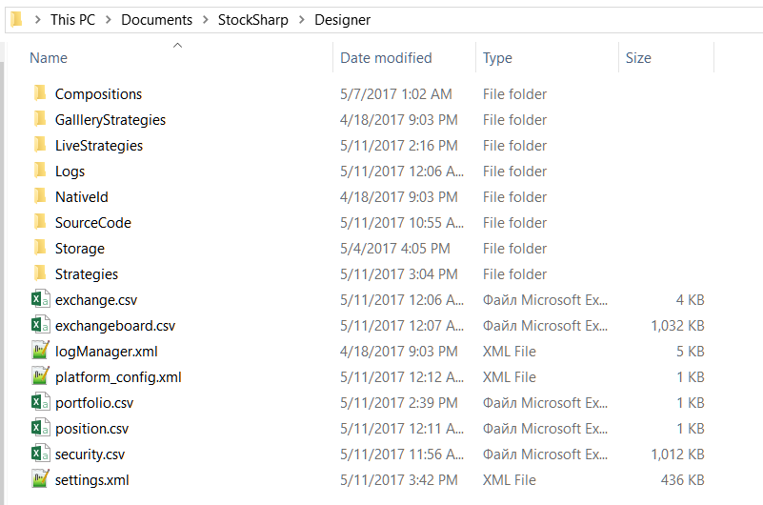Expand the chevron before This PC
Image resolution: width=763 pixels, height=505 pixels.
tap(37, 20)
